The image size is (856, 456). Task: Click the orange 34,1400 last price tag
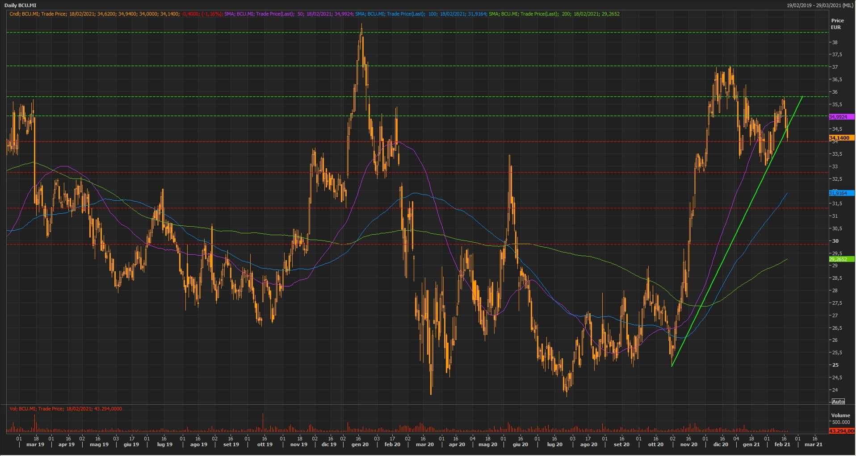click(x=840, y=138)
